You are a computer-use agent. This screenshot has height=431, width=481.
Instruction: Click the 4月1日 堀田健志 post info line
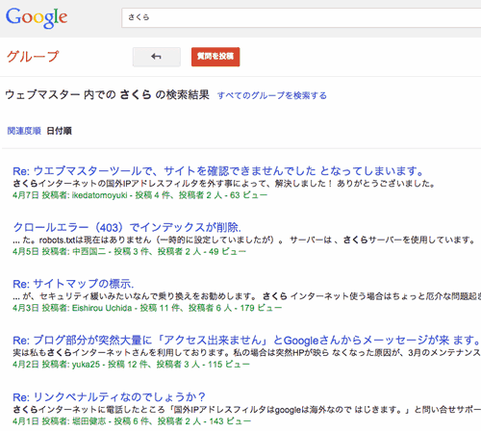(x=132, y=420)
